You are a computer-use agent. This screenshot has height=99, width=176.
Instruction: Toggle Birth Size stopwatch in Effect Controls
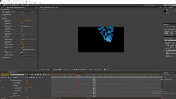click(x=5, y=41)
